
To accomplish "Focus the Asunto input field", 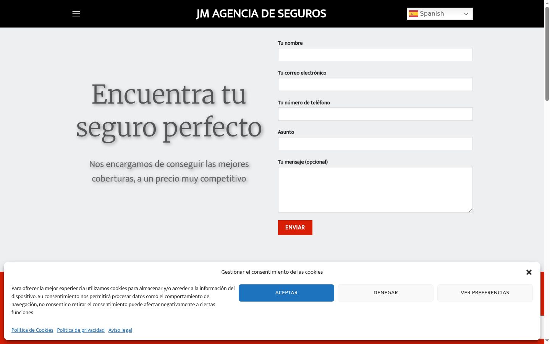I will 375,144.
